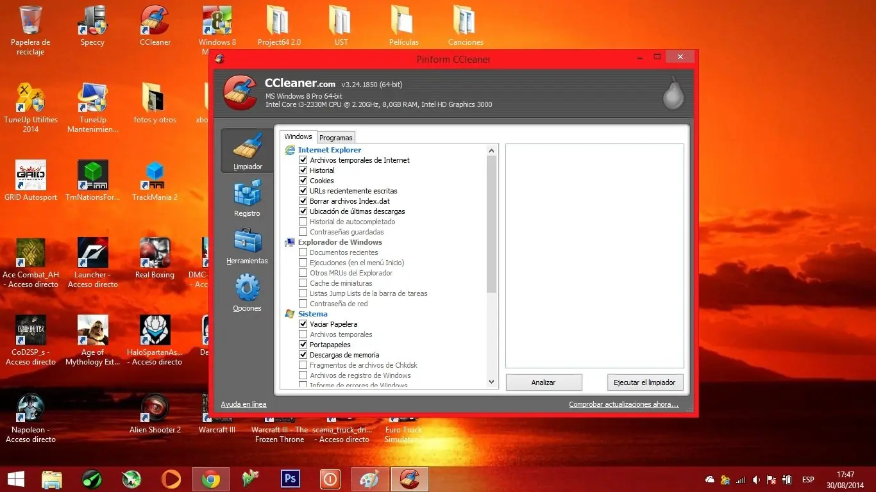
Task: Select the Project64 2.0 folder on desktop
Action: [279, 26]
